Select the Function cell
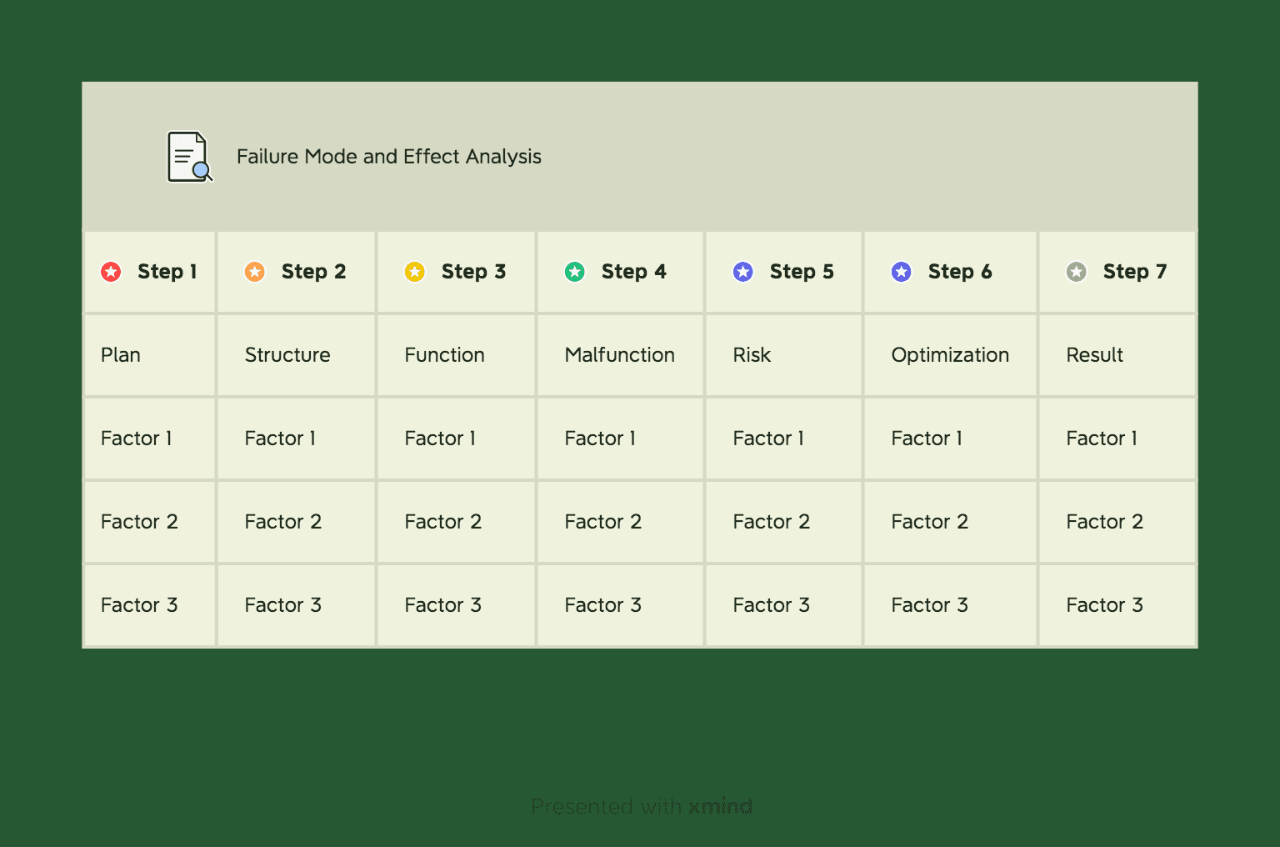1280x847 pixels. coord(457,355)
